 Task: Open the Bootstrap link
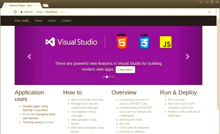point(48,122)
